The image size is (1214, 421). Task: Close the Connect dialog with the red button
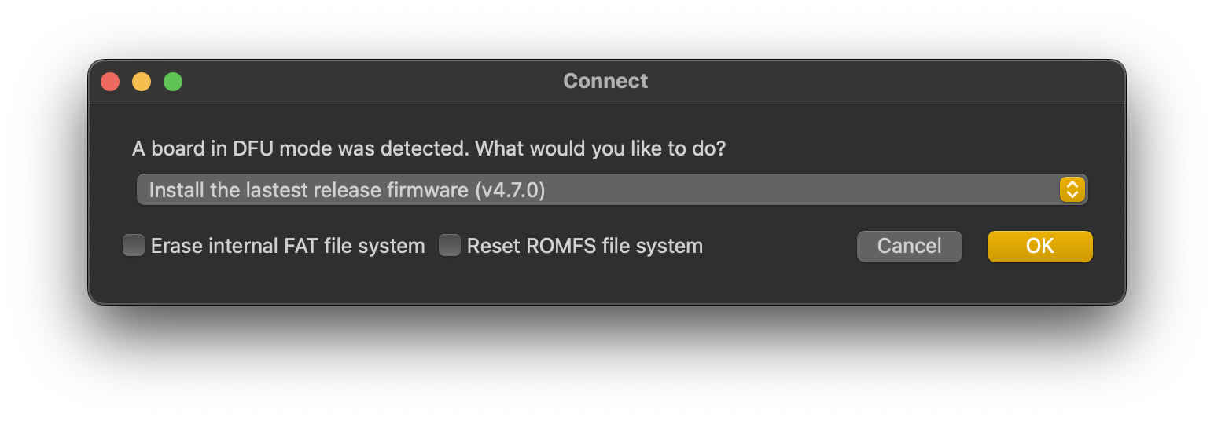110,82
